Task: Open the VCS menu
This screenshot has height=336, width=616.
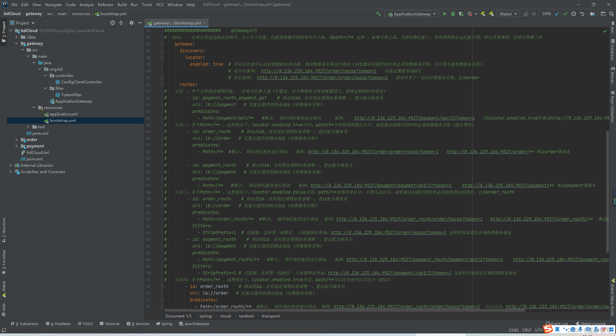Action: coord(160,4)
